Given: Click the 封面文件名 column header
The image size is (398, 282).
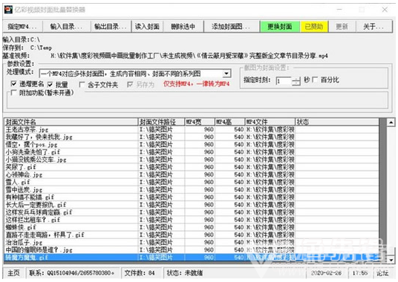Looking at the screenshot, I should point(71,122).
